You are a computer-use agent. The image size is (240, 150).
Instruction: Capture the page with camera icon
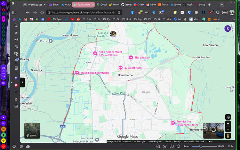point(165,146)
